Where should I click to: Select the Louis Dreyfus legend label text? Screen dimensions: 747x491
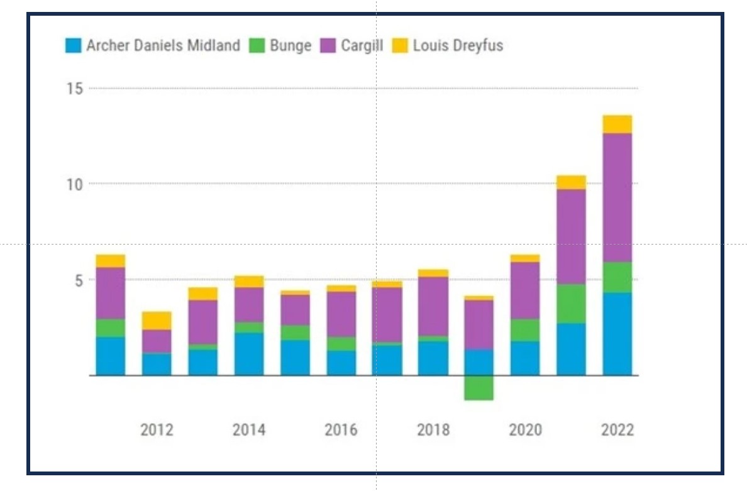(458, 46)
